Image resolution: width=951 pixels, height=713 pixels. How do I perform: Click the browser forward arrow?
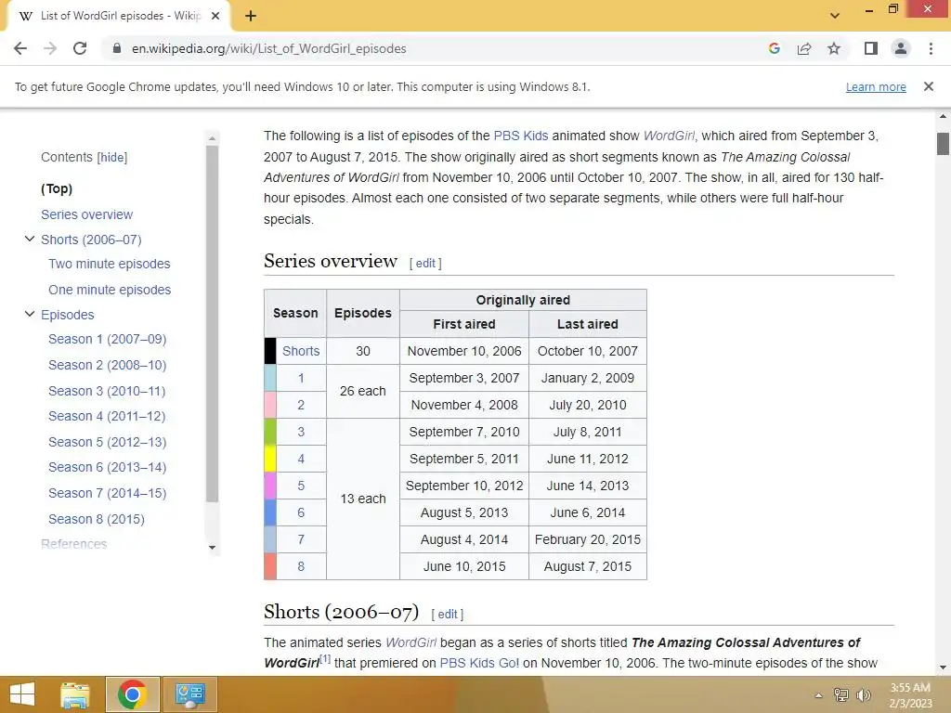tap(50, 48)
